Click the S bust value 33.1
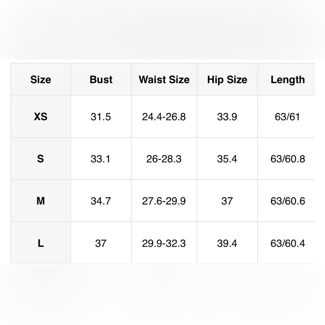Viewport: 325px width, 325px height. click(x=100, y=159)
